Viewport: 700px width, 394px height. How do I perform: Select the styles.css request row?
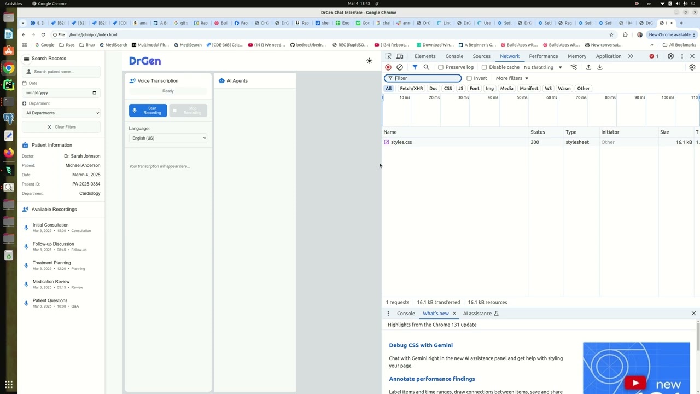point(540,142)
